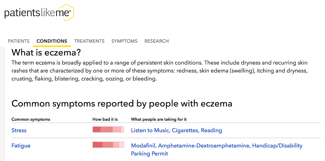This screenshot has width=325, height=161.
Task: Open the Stress symptom link
Action: (19, 130)
